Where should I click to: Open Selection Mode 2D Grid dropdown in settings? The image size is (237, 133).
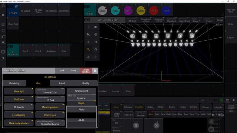50,99
